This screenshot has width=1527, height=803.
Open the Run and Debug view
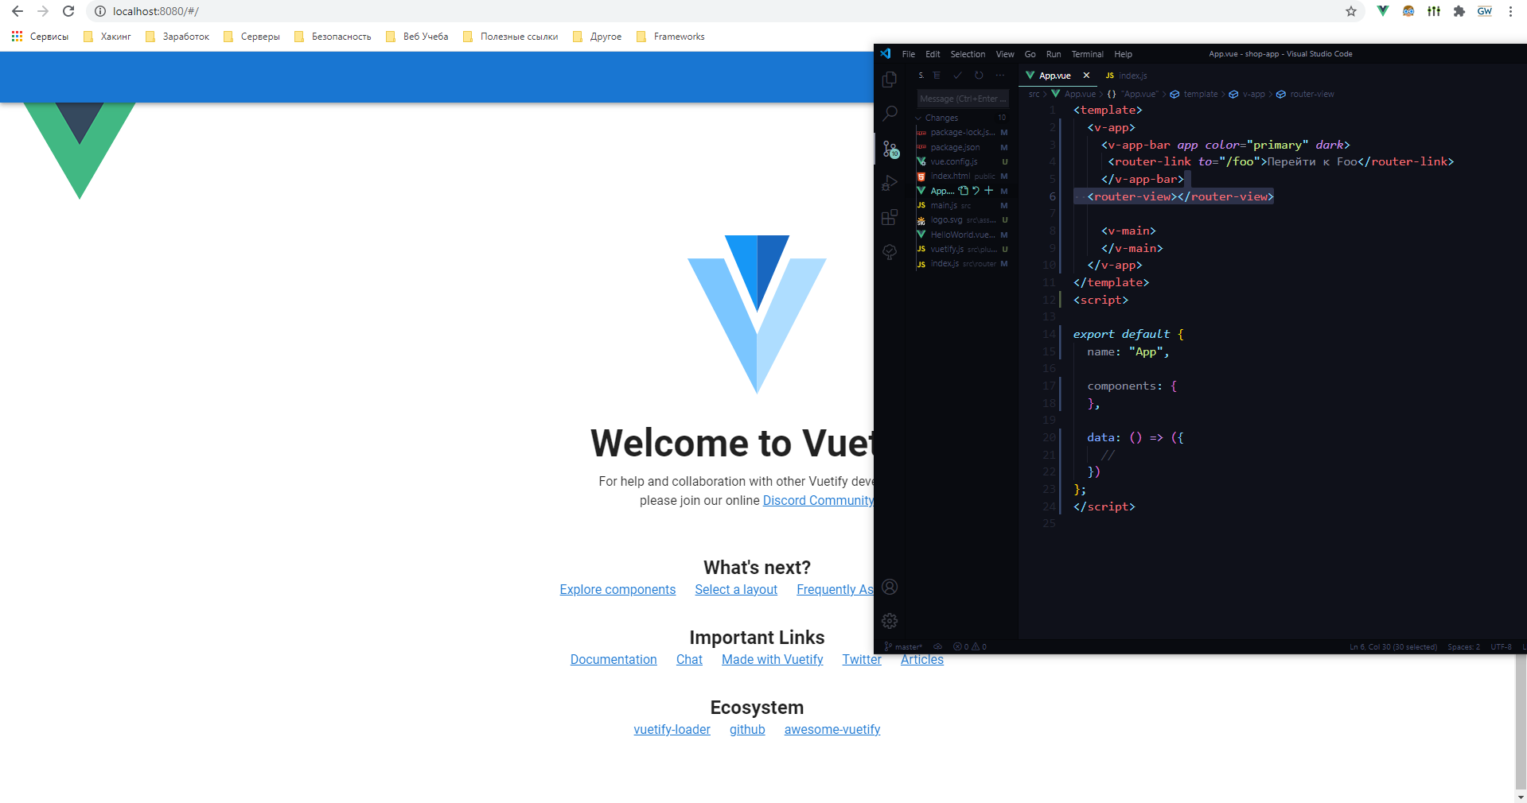(x=890, y=184)
